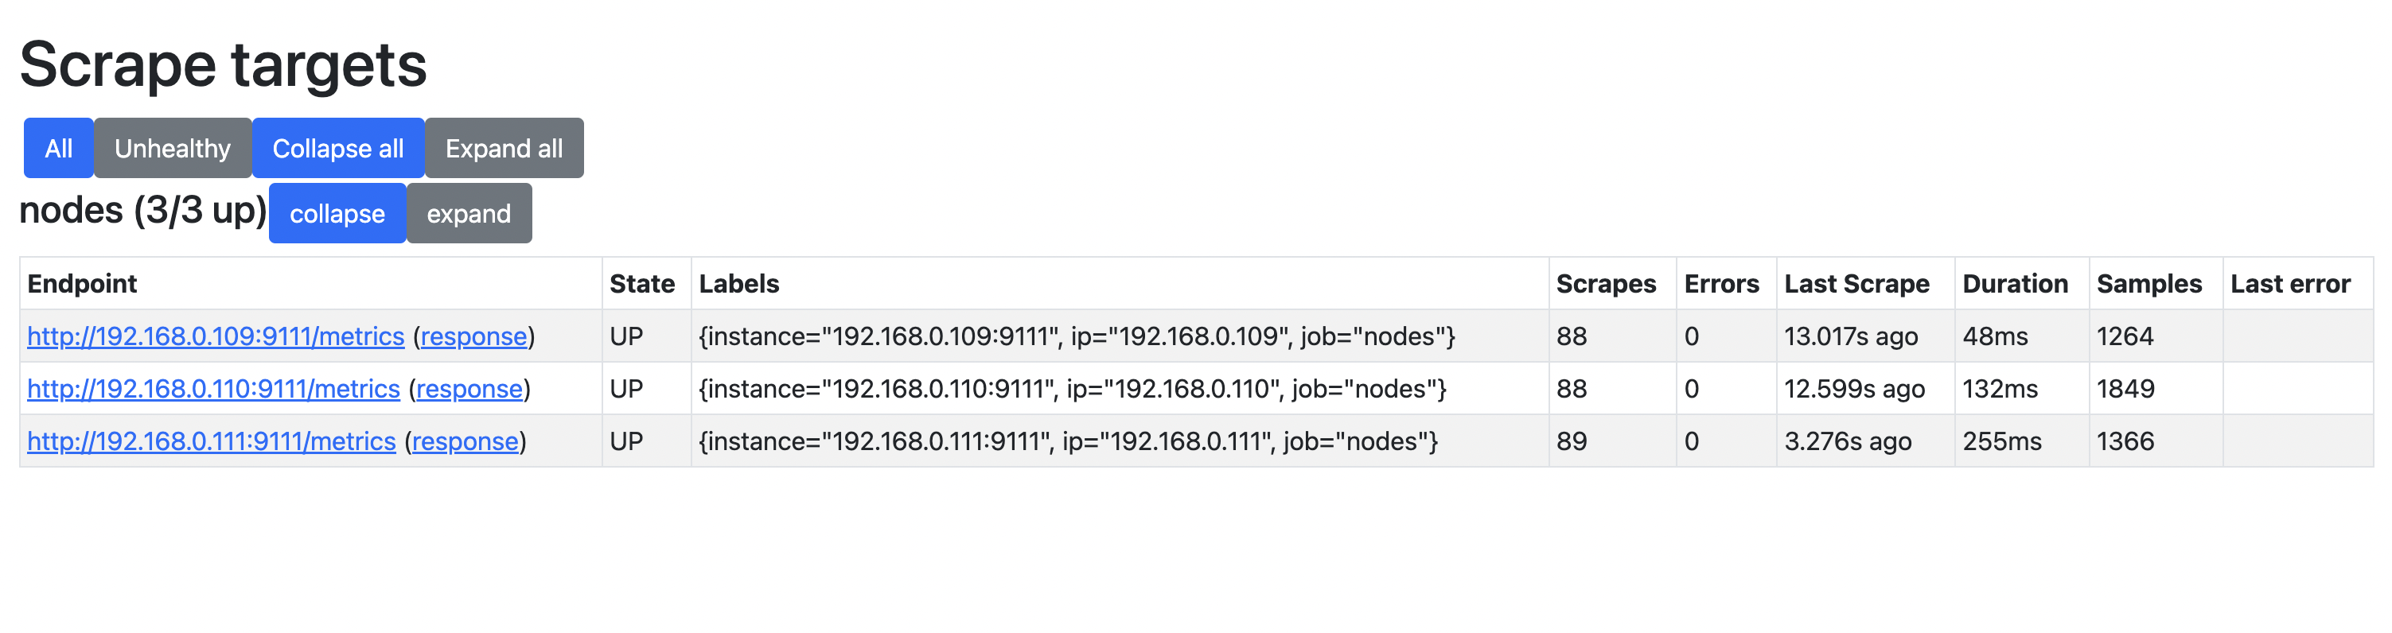
Task: Select the All filter button
Action: (x=59, y=148)
